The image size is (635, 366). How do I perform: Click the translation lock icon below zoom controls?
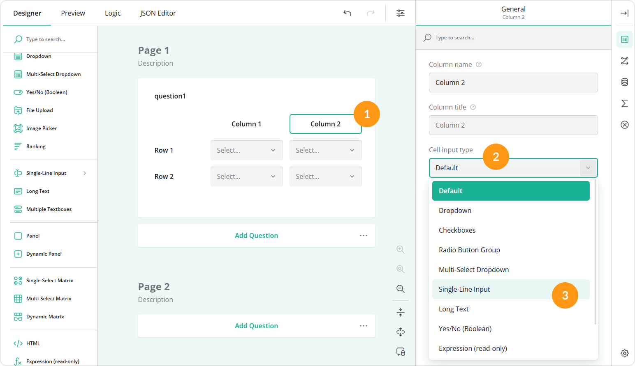[x=400, y=352]
